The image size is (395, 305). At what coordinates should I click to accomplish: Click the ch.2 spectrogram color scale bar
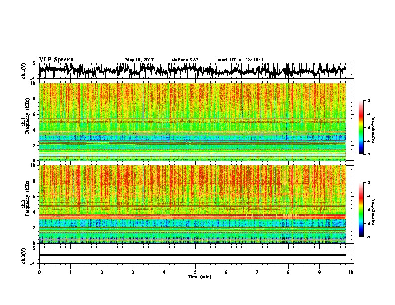(361, 210)
